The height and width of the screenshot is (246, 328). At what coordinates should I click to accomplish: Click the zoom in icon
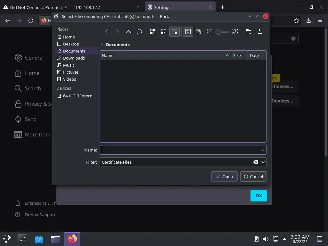[x=235, y=32]
